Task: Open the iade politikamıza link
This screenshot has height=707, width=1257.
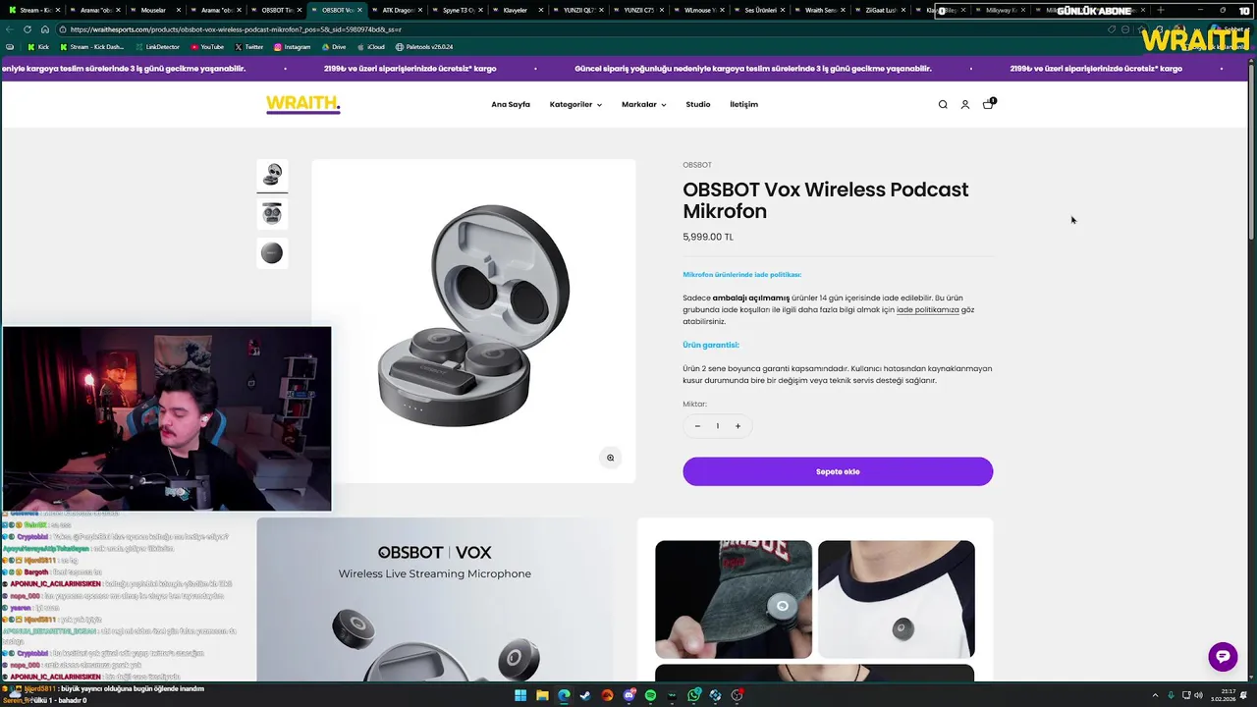Action: click(x=927, y=310)
